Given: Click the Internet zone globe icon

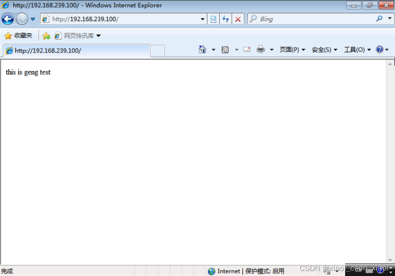Looking at the screenshot, I should coord(211,271).
